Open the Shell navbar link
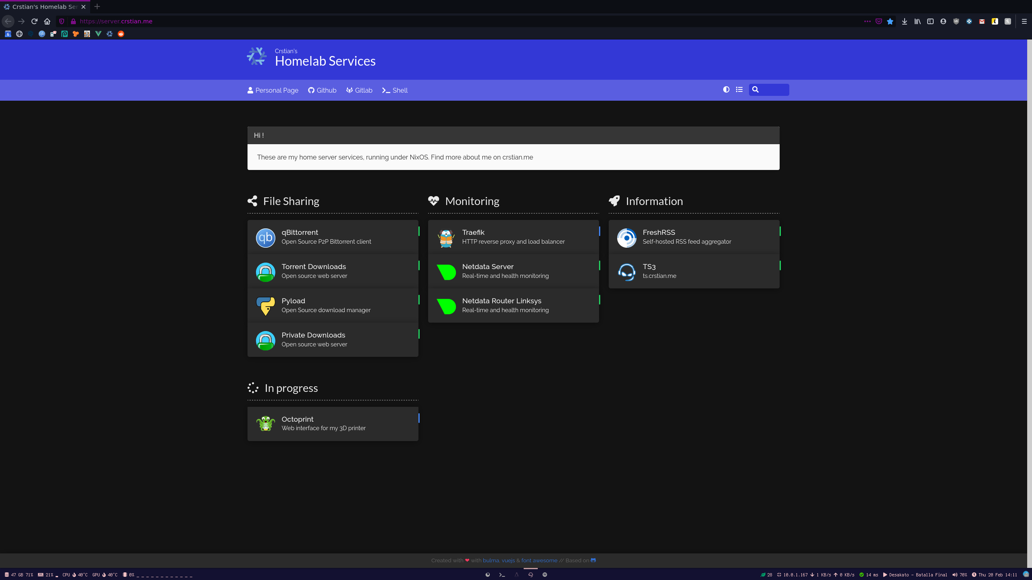This screenshot has height=580, width=1032. pyautogui.click(x=395, y=90)
